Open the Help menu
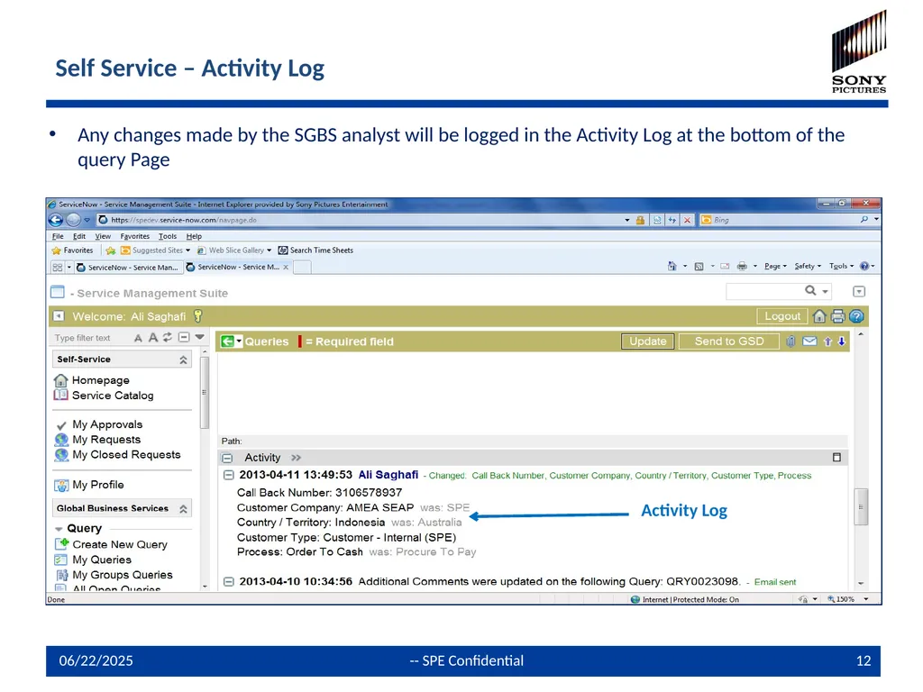The width and height of the screenshot is (923, 692). click(x=195, y=237)
